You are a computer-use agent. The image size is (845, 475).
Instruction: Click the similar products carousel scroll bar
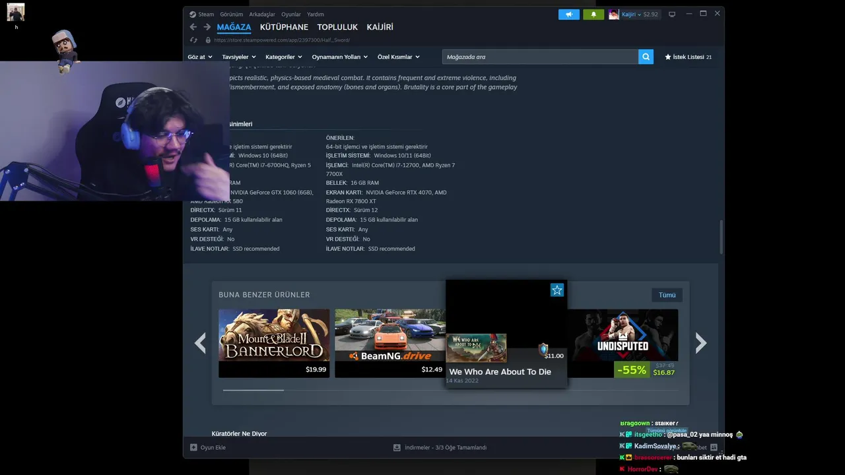tap(253, 390)
